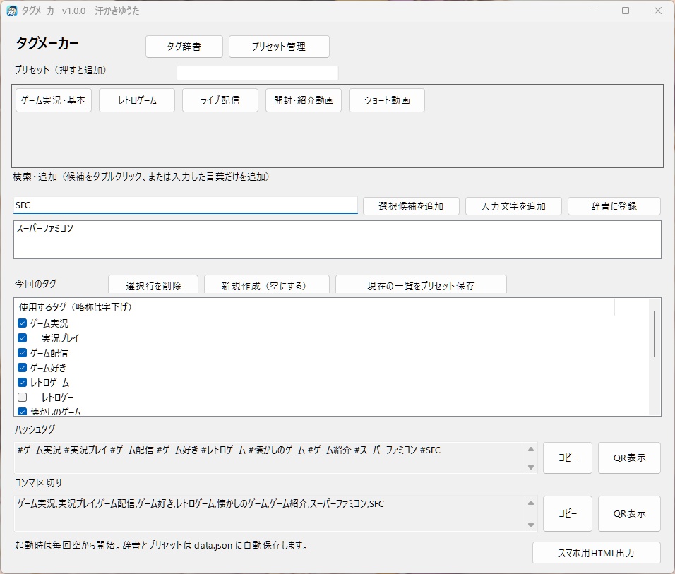Click 入力文字を追加 button
675x574 pixels.
tap(513, 206)
